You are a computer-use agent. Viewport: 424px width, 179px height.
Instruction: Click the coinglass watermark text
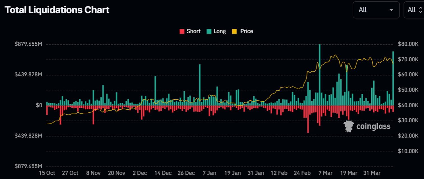(x=373, y=126)
